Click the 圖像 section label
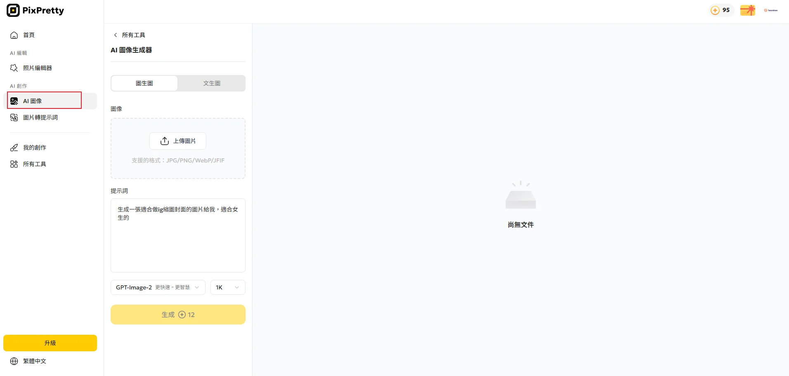Screen dimensions: 789x376 click(116, 109)
